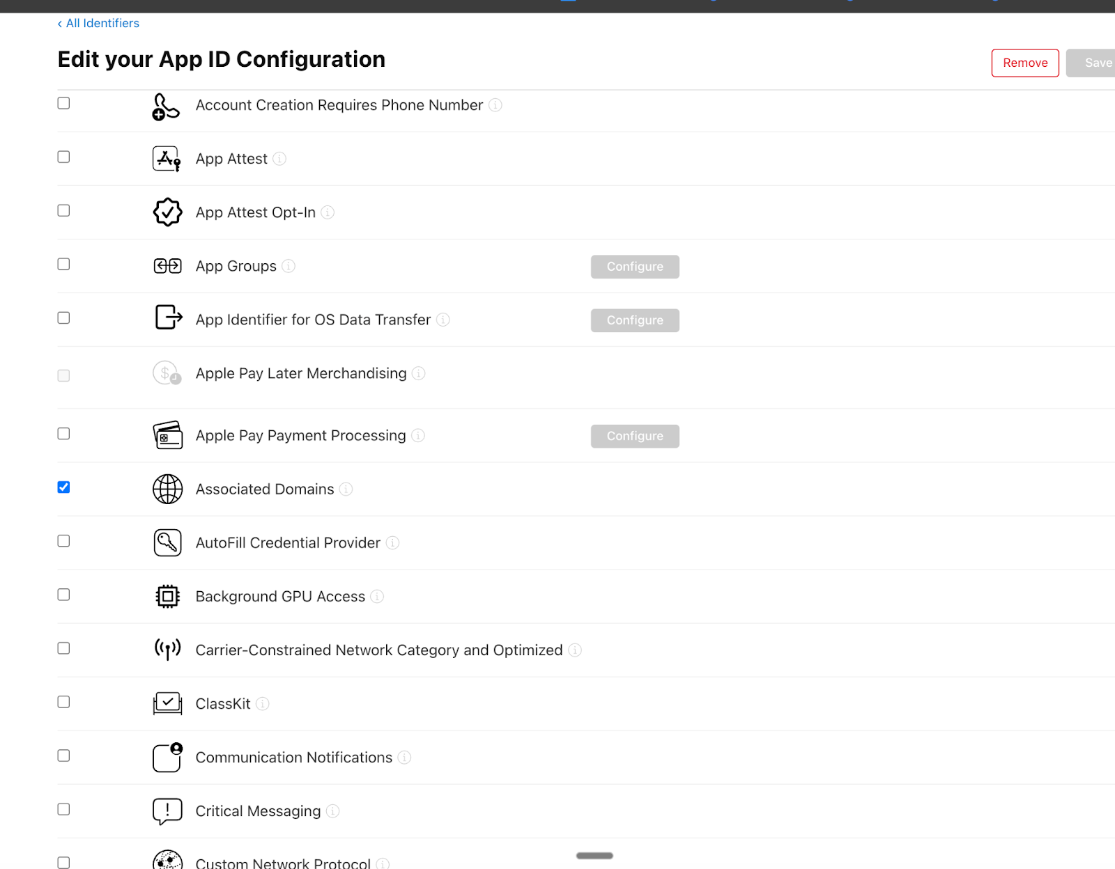Select the Background GPU Access chip icon
This screenshot has height=869, width=1115.
point(167,596)
